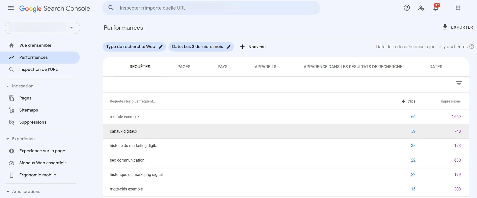Click the Type de recherche: Web chip

134,47
